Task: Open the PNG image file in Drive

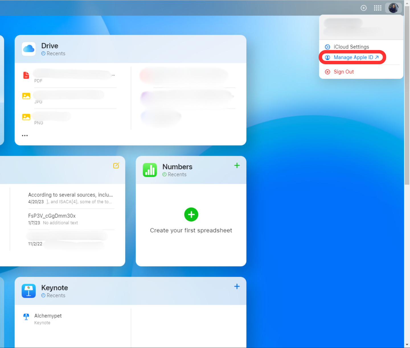Action: 69,119
